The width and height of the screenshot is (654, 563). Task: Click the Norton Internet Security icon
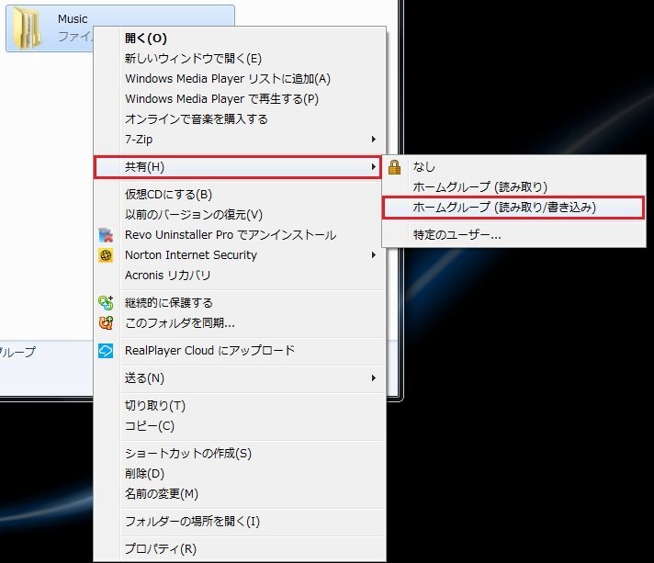106,255
